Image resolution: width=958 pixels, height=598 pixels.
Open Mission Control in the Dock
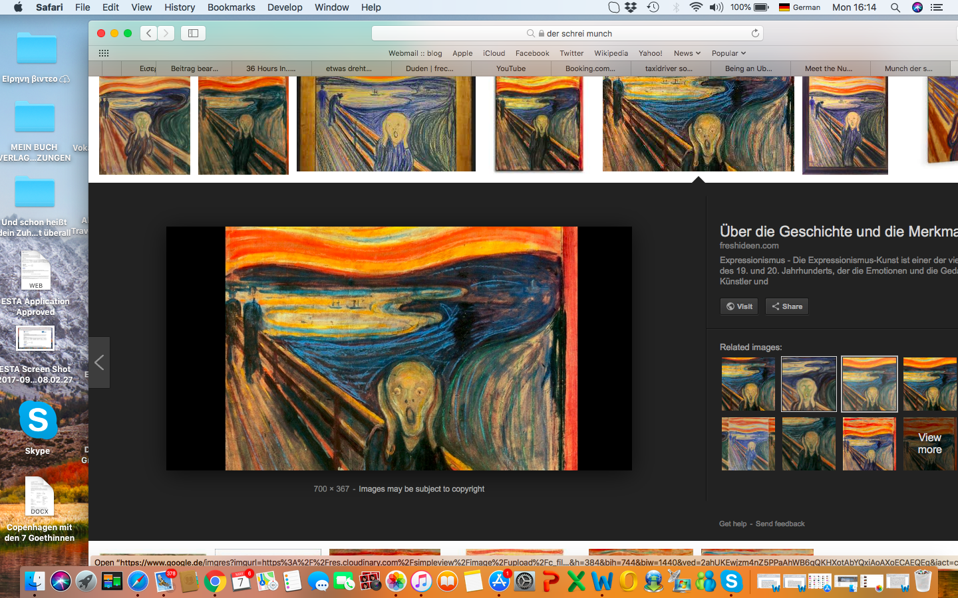click(x=112, y=581)
